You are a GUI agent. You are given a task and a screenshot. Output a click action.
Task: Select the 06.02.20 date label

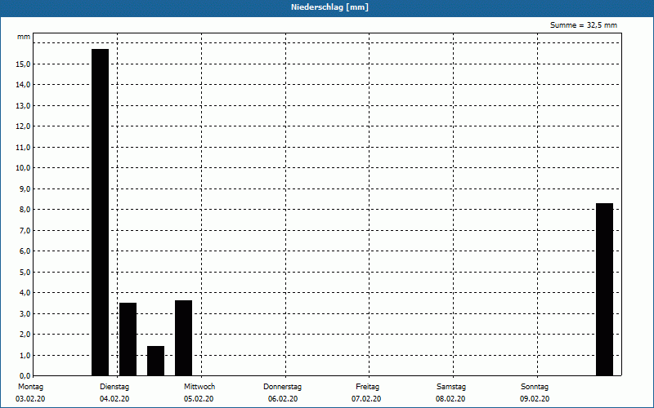283,399
